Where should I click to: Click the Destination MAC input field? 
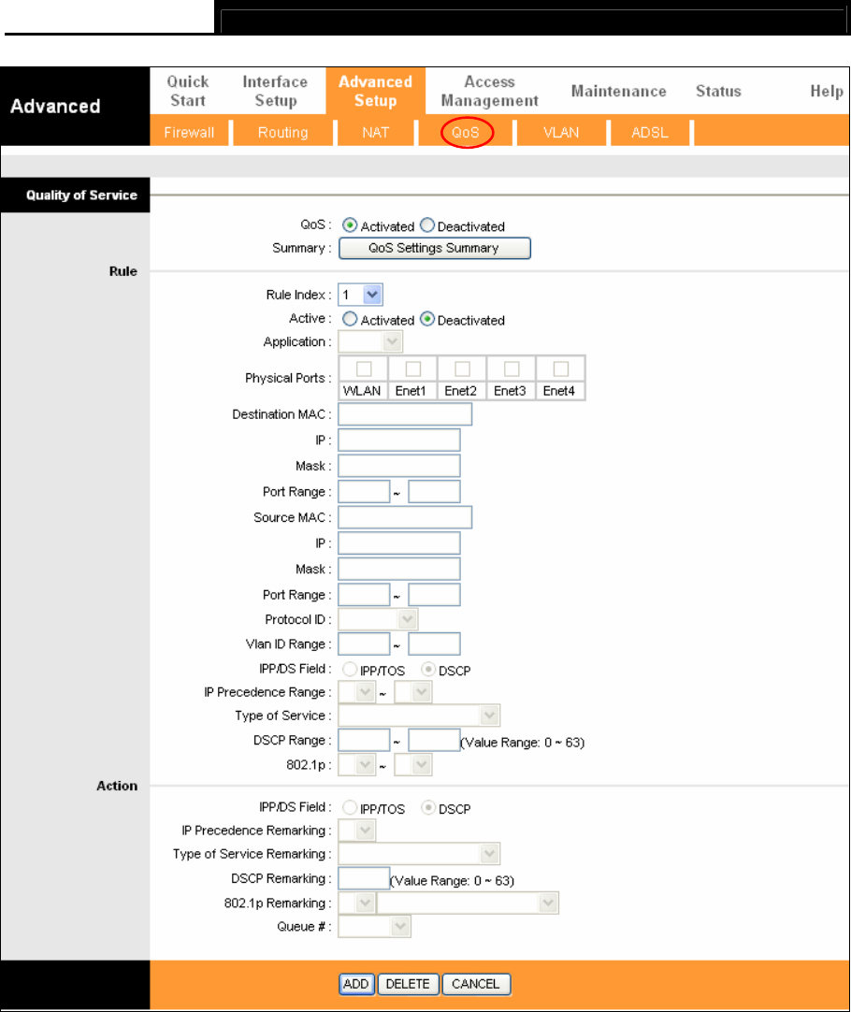click(x=405, y=414)
